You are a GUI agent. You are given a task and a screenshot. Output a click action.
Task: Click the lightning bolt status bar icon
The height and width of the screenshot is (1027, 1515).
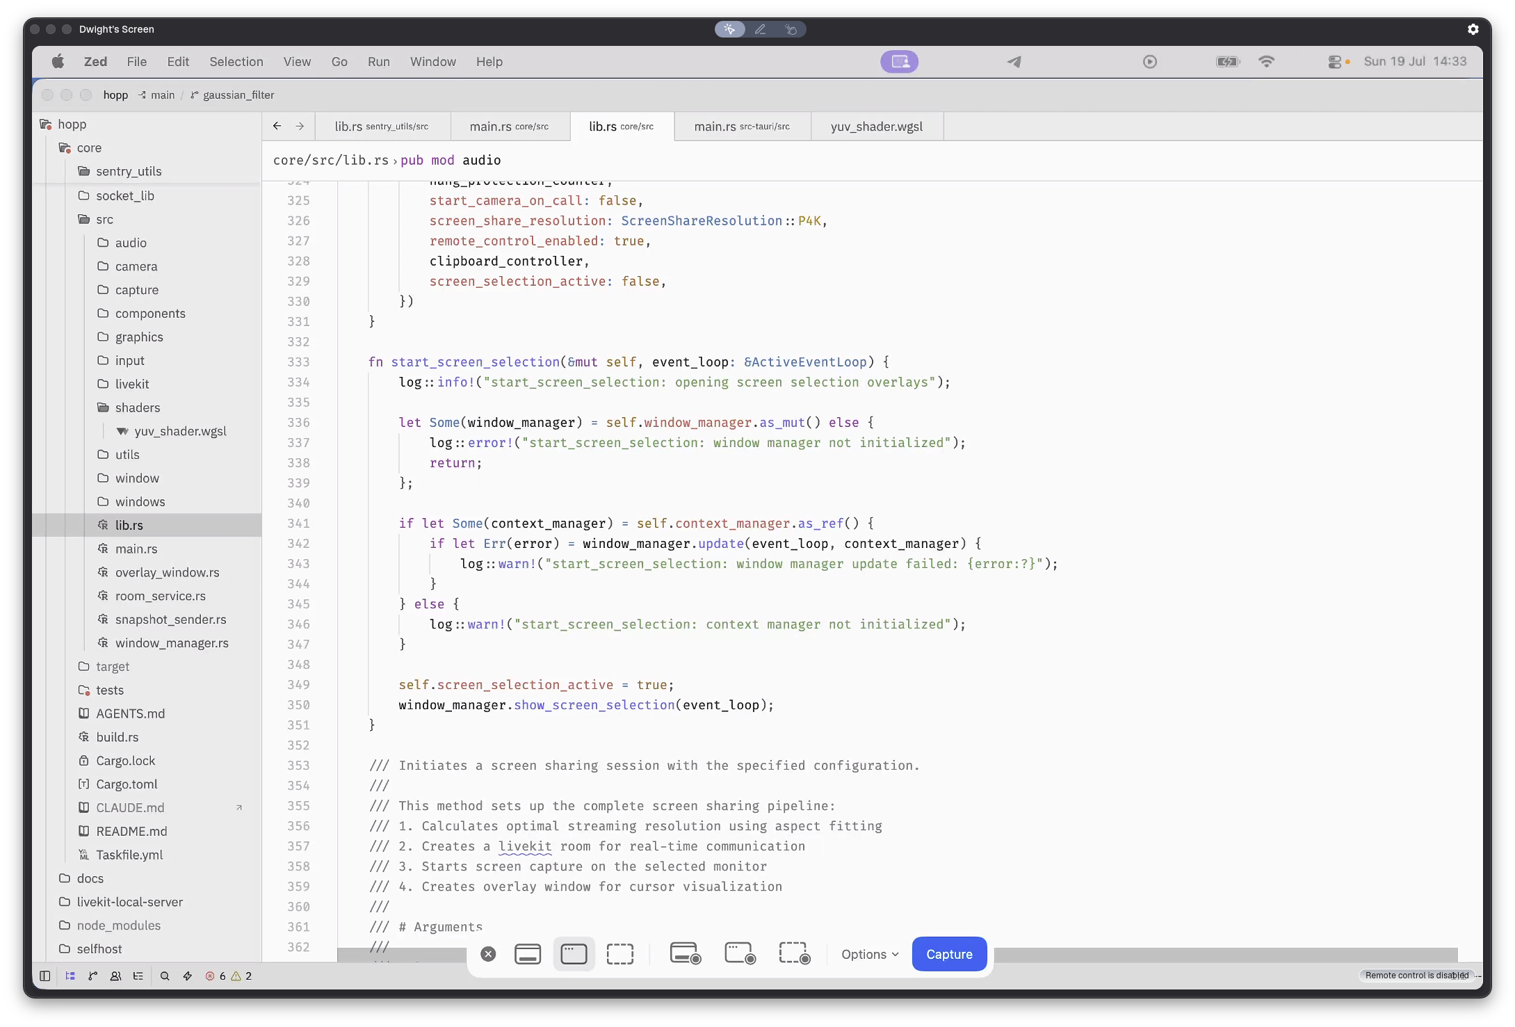pos(187,976)
